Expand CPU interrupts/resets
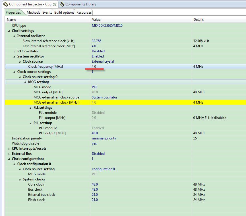The height and width of the screenshot is (216, 246). point(9,148)
